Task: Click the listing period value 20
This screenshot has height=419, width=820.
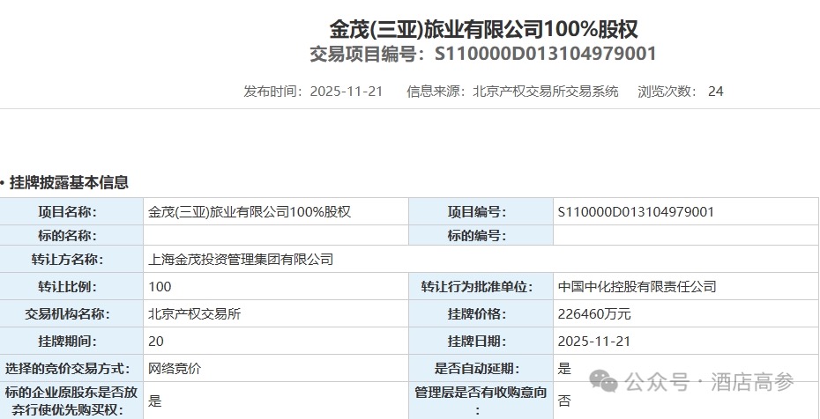Action: click(x=156, y=342)
